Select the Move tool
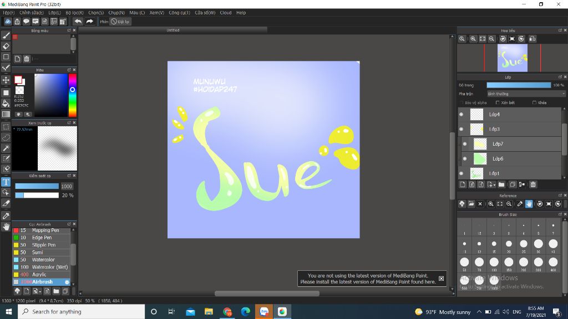 pyautogui.click(x=6, y=80)
